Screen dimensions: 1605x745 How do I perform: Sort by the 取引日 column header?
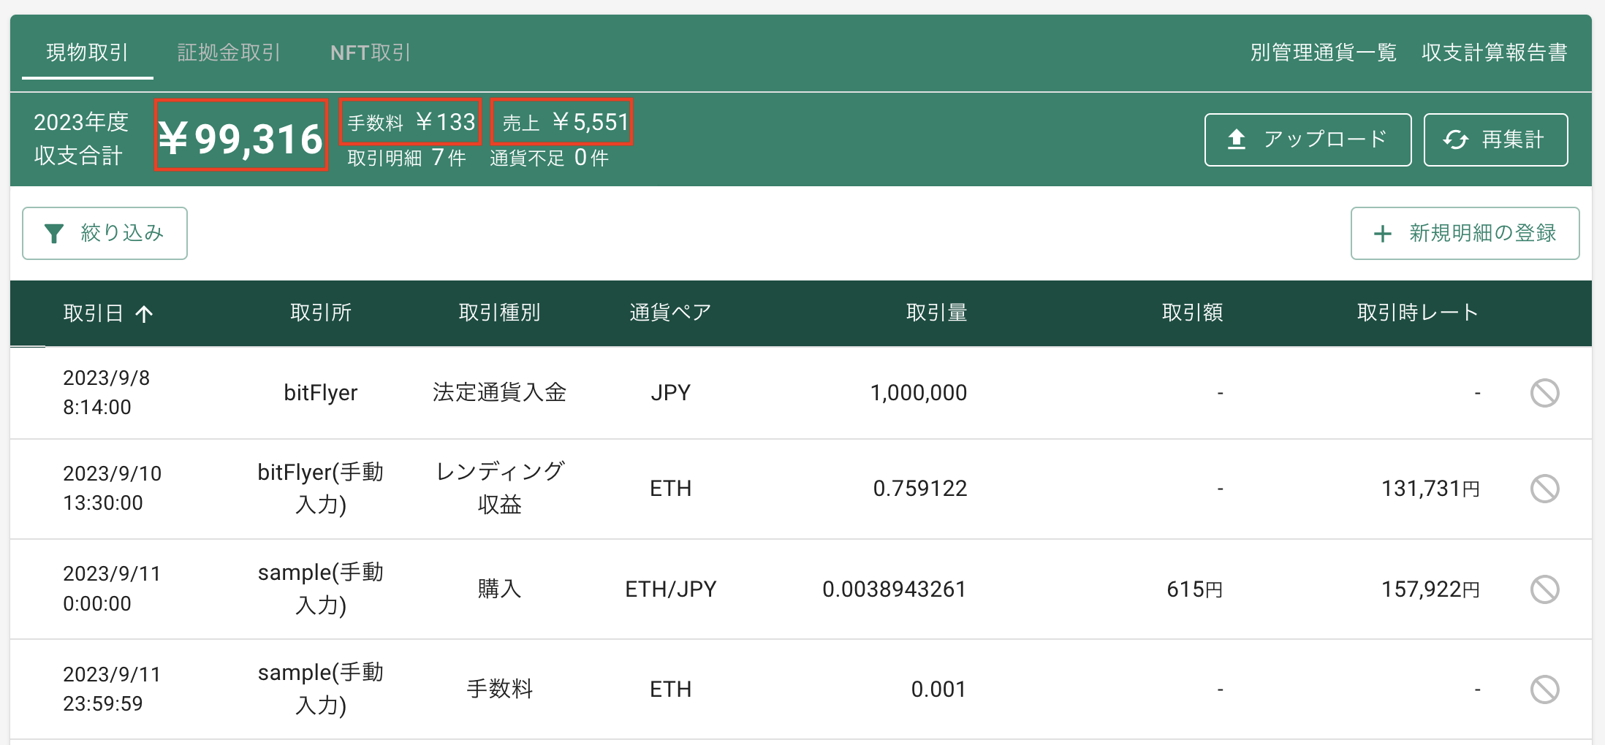(93, 313)
